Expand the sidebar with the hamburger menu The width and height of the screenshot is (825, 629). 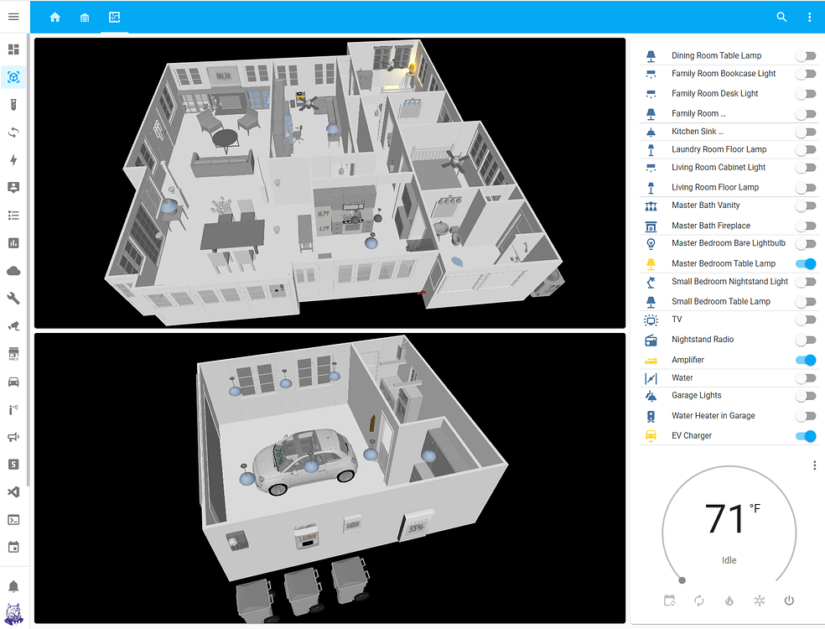pyautogui.click(x=13, y=17)
